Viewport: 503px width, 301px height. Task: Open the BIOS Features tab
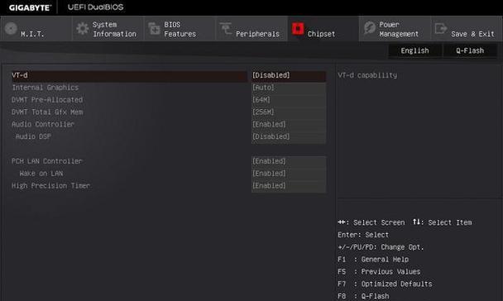coord(180,29)
